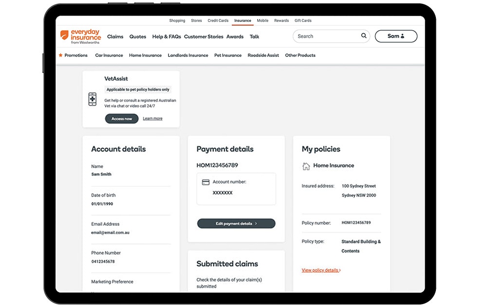Click the Payment details heading
Screen dimensions: 487x307
click(x=225, y=149)
